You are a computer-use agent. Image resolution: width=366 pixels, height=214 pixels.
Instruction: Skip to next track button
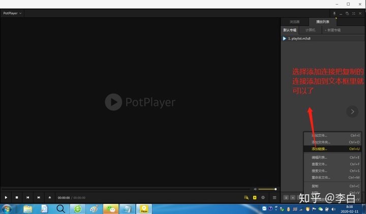pyautogui.click(x=39, y=197)
